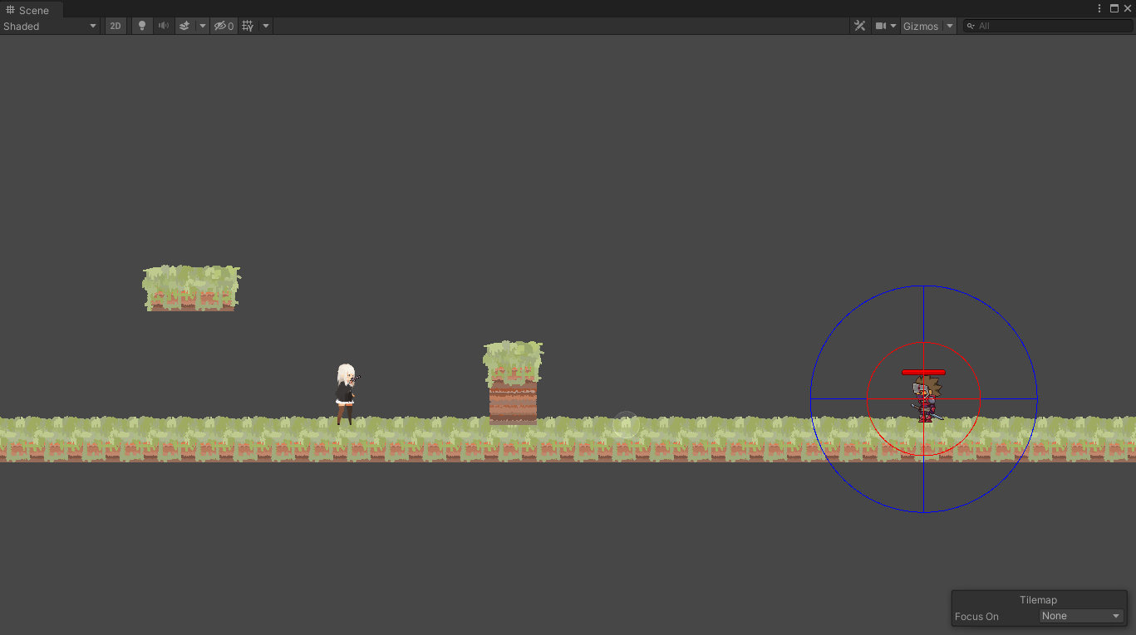1136x635 pixels.
Task: Expand the grid settings dropdown arrow
Action: tap(266, 26)
